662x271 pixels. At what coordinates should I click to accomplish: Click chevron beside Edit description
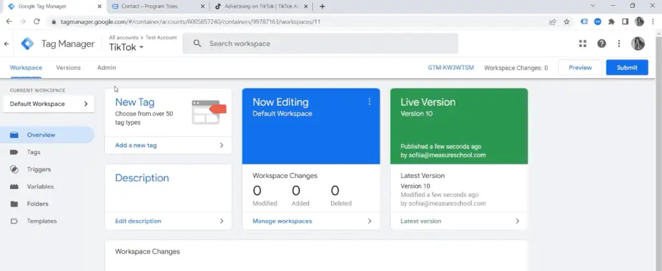point(222,221)
